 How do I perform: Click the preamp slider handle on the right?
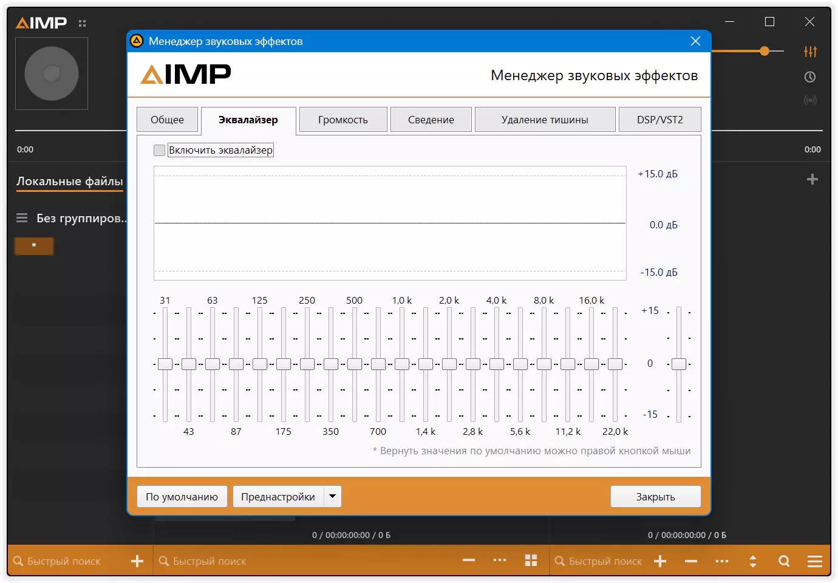point(679,364)
